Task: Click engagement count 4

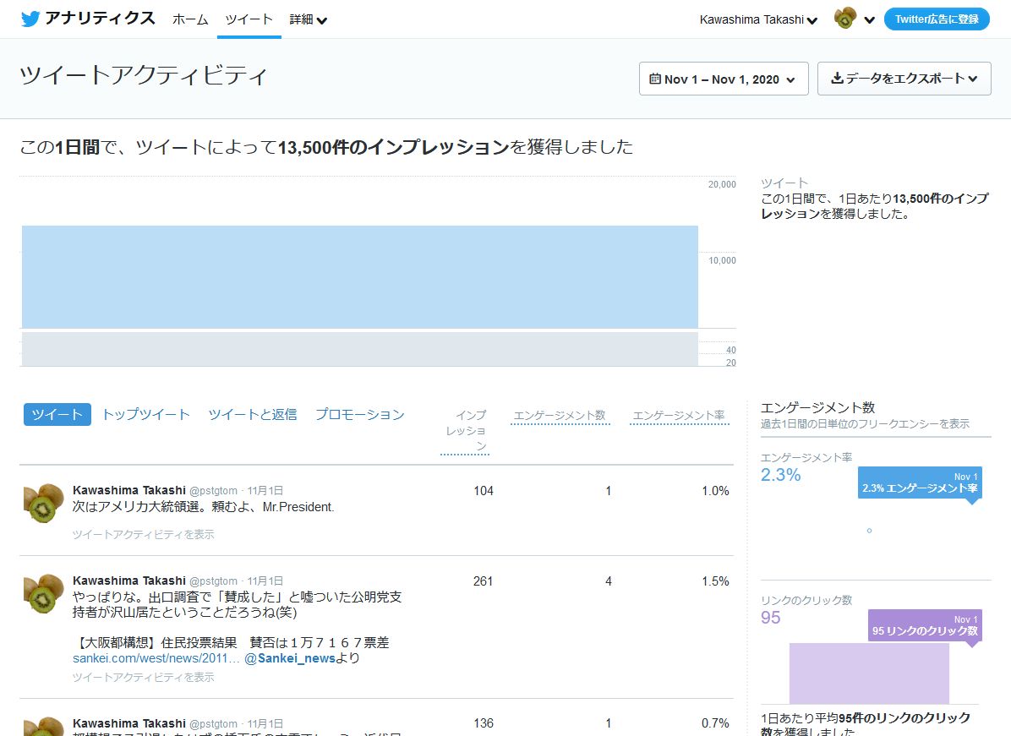Action: [609, 581]
